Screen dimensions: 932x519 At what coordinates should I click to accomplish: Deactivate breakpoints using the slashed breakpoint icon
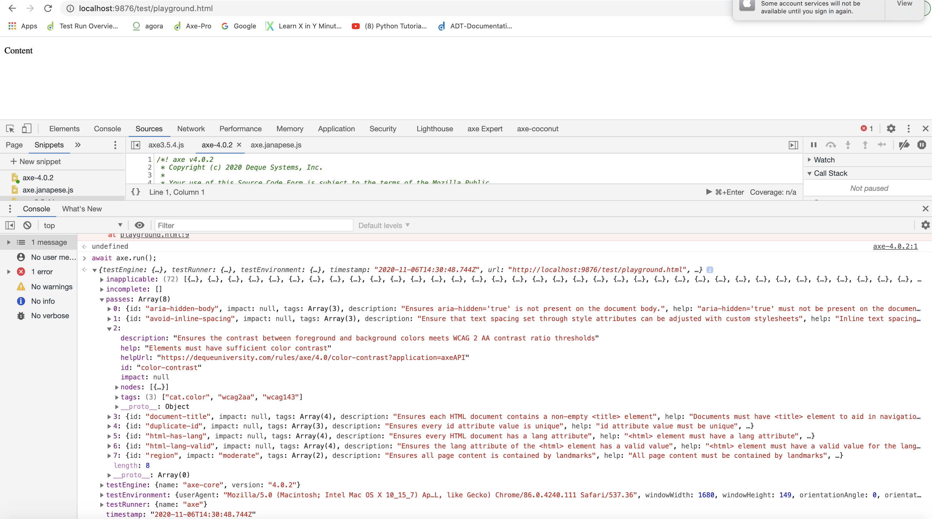[x=904, y=145]
